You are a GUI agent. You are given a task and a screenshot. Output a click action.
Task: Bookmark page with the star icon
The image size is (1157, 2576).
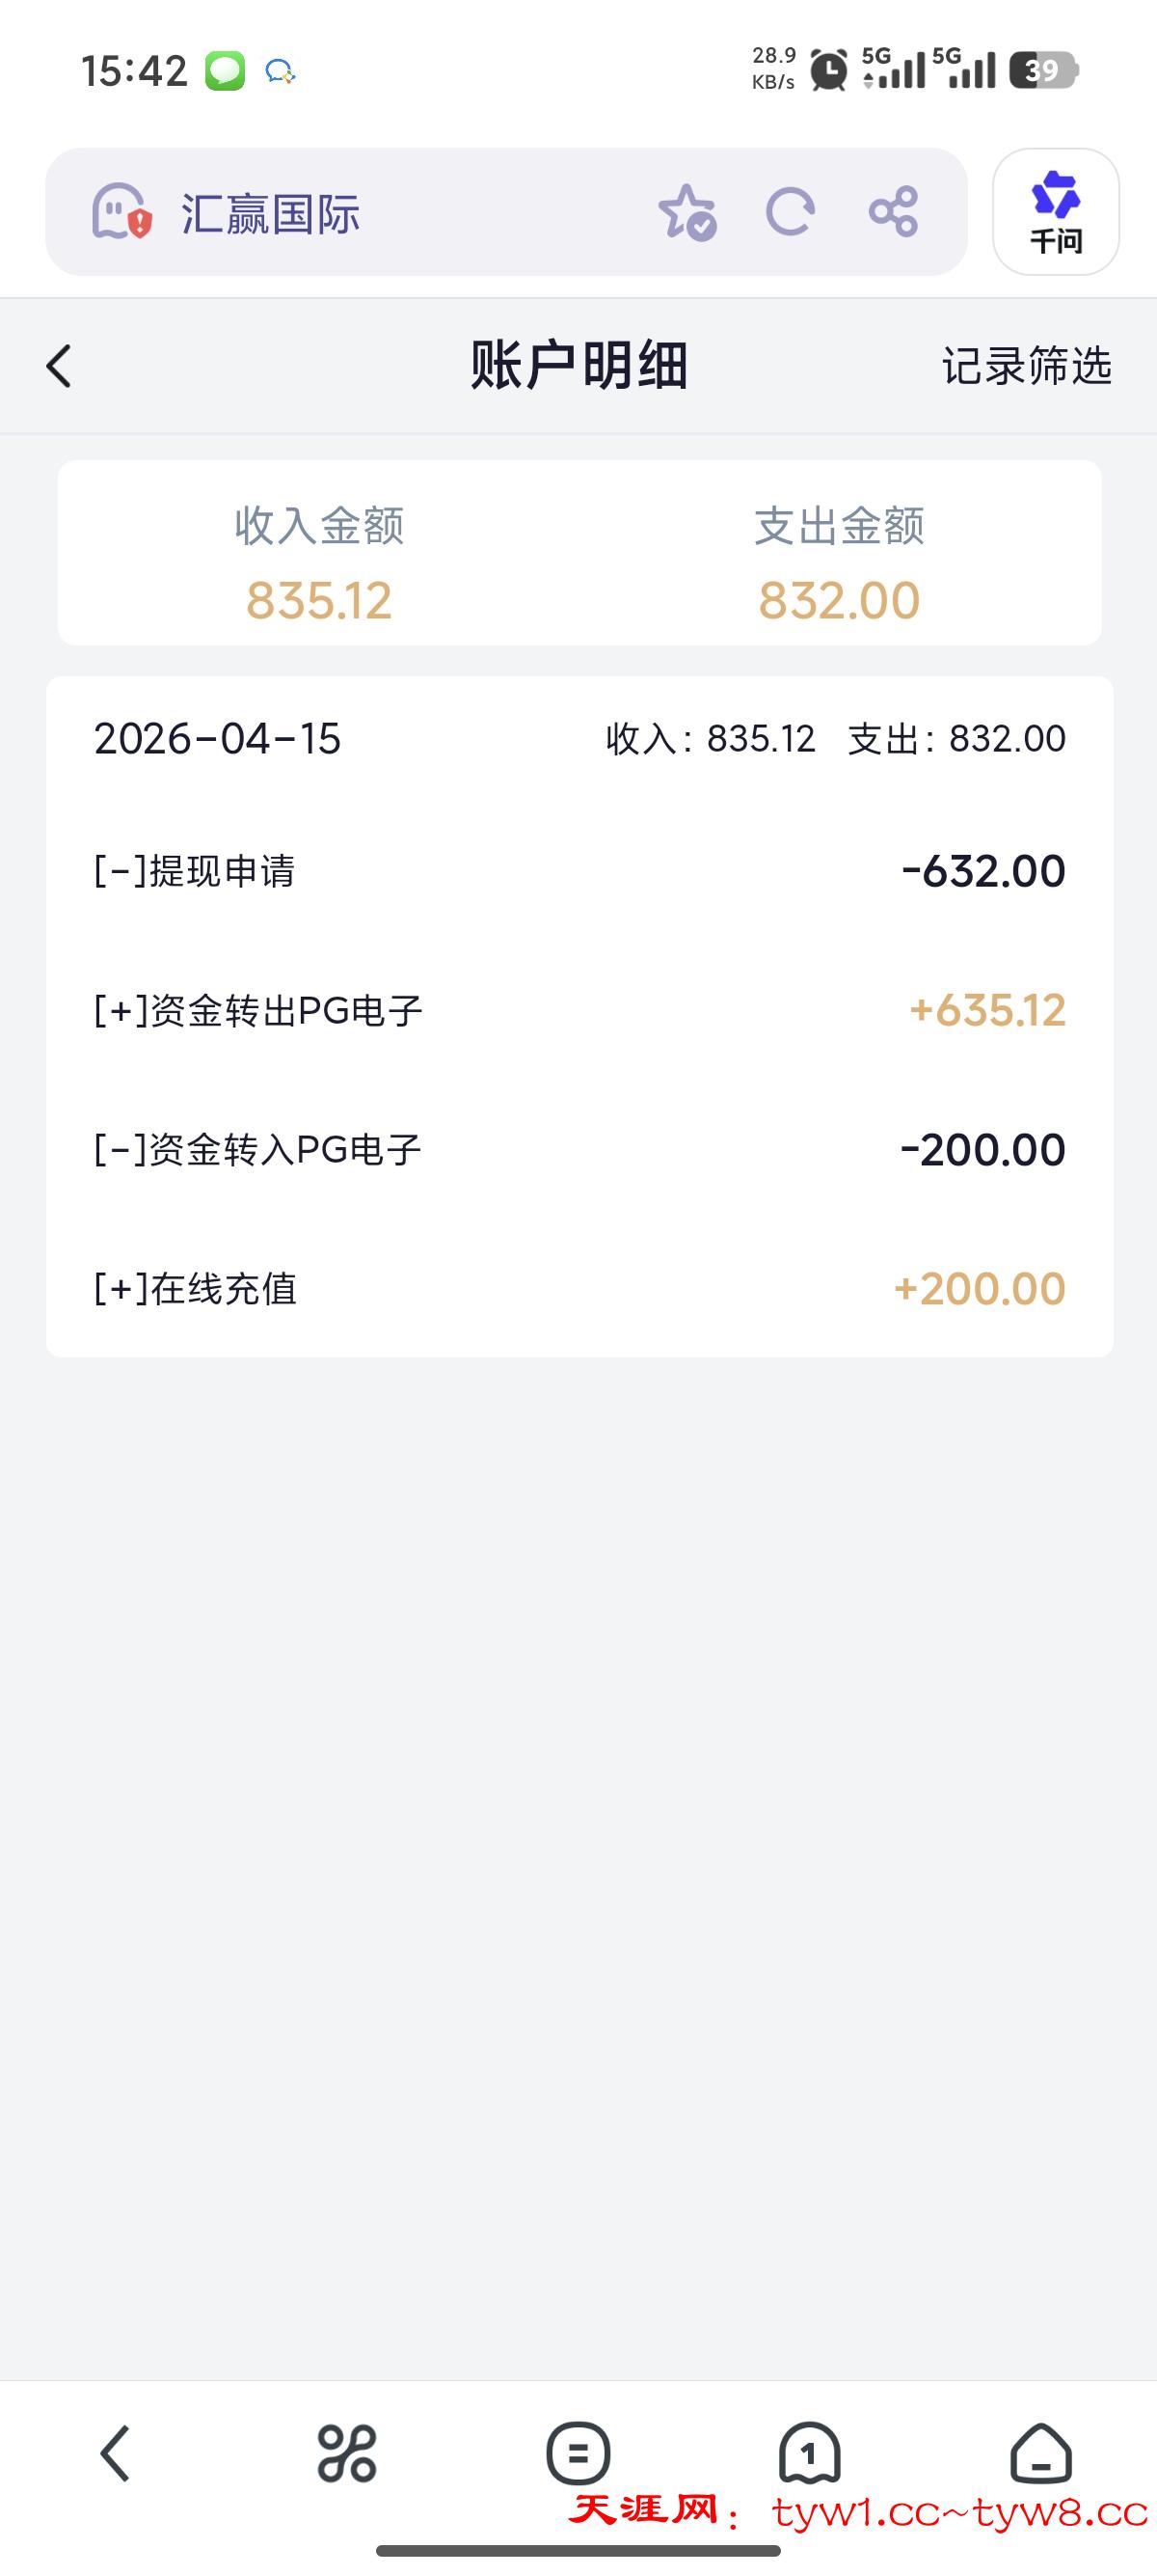pyautogui.click(x=686, y=212)
